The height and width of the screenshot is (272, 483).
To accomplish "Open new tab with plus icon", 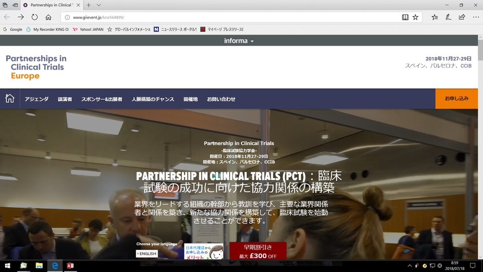I will coord(89,5).
